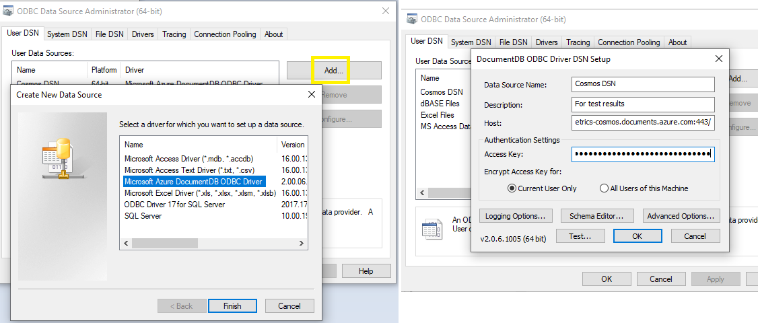Select Current User Only radio button
This screenshot has width=758, height=323.
click(x=512, y=188)
